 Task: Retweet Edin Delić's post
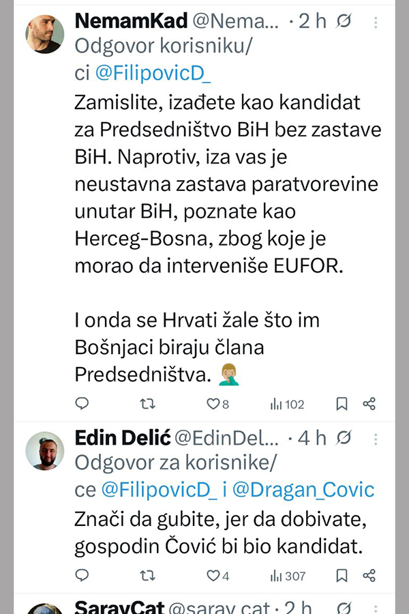pos(147,576)
